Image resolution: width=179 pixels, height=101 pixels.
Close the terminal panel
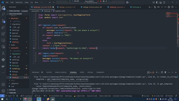click(x=176, y=72)
